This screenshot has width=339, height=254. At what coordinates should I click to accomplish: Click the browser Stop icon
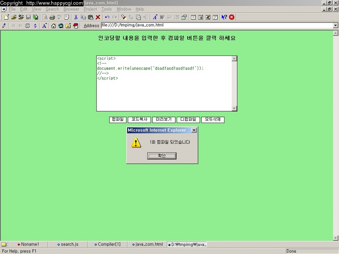(x=28, y=26)
